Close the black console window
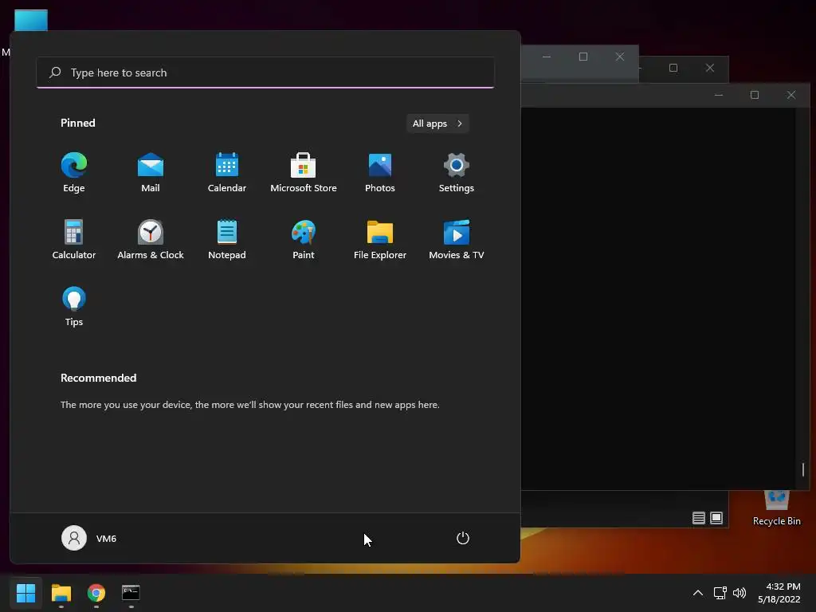This screenshot has width=816, height=612. pyautogui.click(x=791, y=95)
